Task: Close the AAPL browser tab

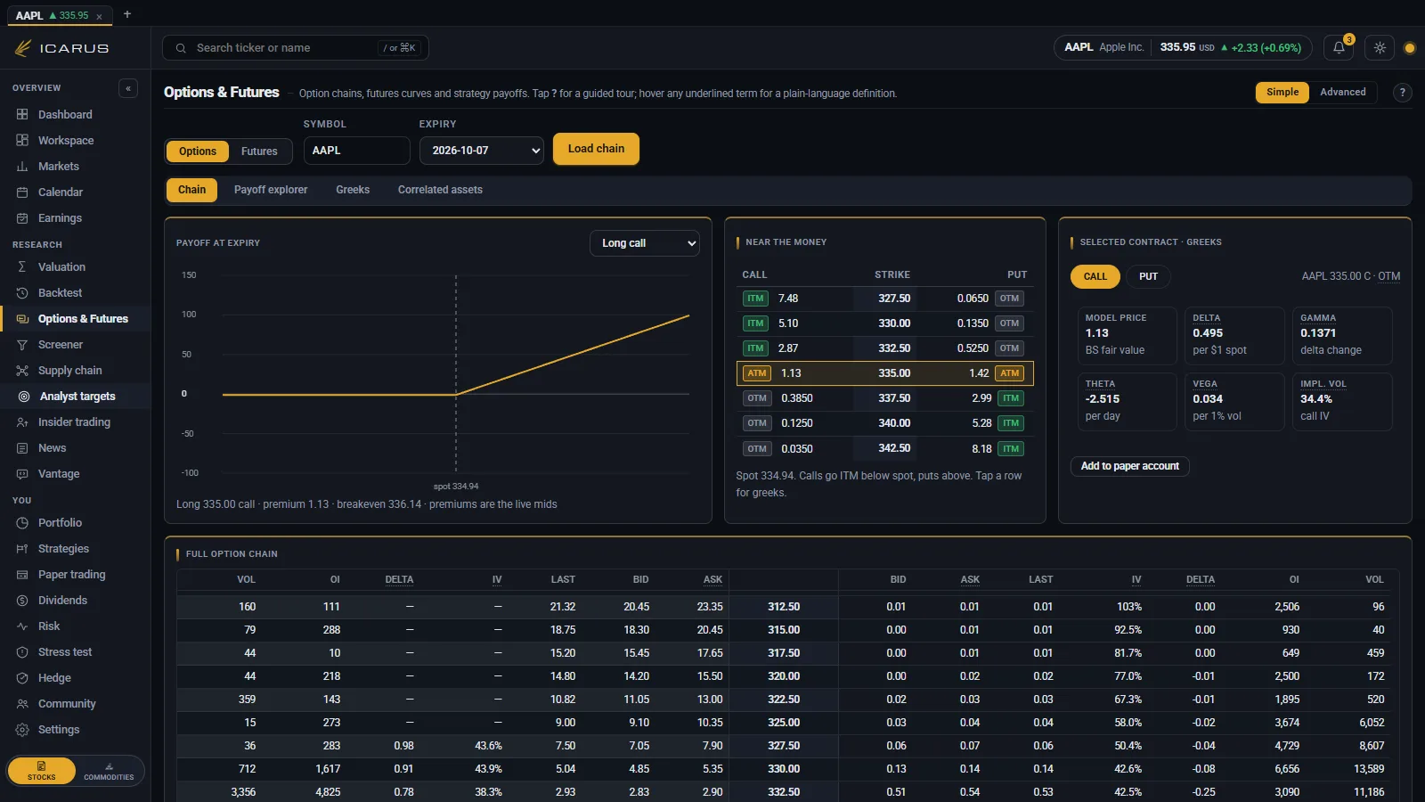Action: coord(99,16)
